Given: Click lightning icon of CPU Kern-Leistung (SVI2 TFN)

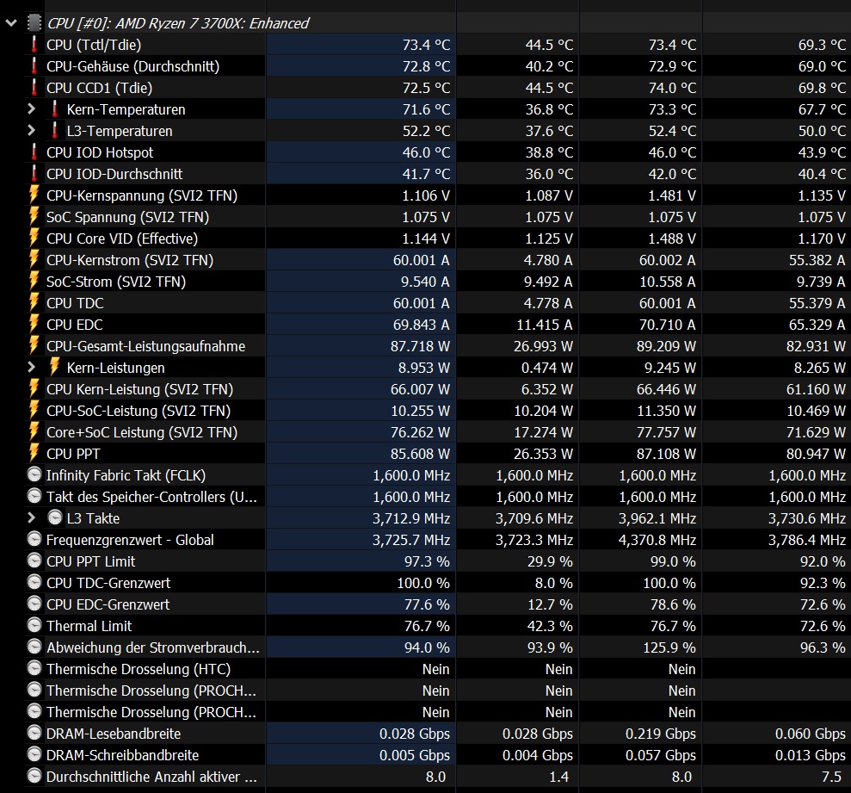Looking at the screenshot, I should [x=34, y=389].
